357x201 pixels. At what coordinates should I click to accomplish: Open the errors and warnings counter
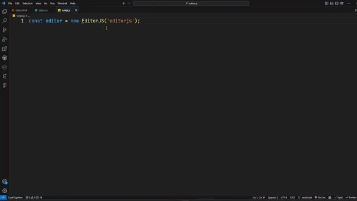click(34, 198)
